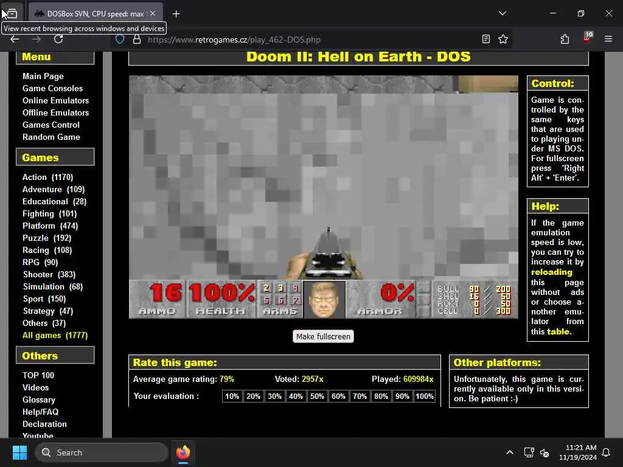The height and width of the screenshot is (467, 623).
Task: Browse Strategy (47) games
Action: pyautogui.click(x=47, y=311)
